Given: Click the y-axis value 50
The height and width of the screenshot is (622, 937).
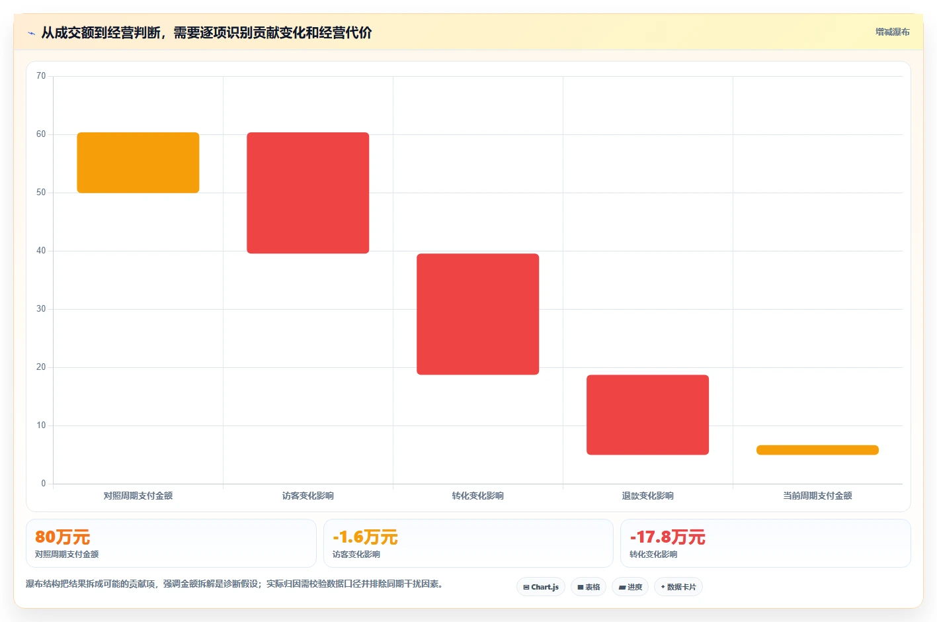Looking at the screenshot, I should click(x=41, y=193).
